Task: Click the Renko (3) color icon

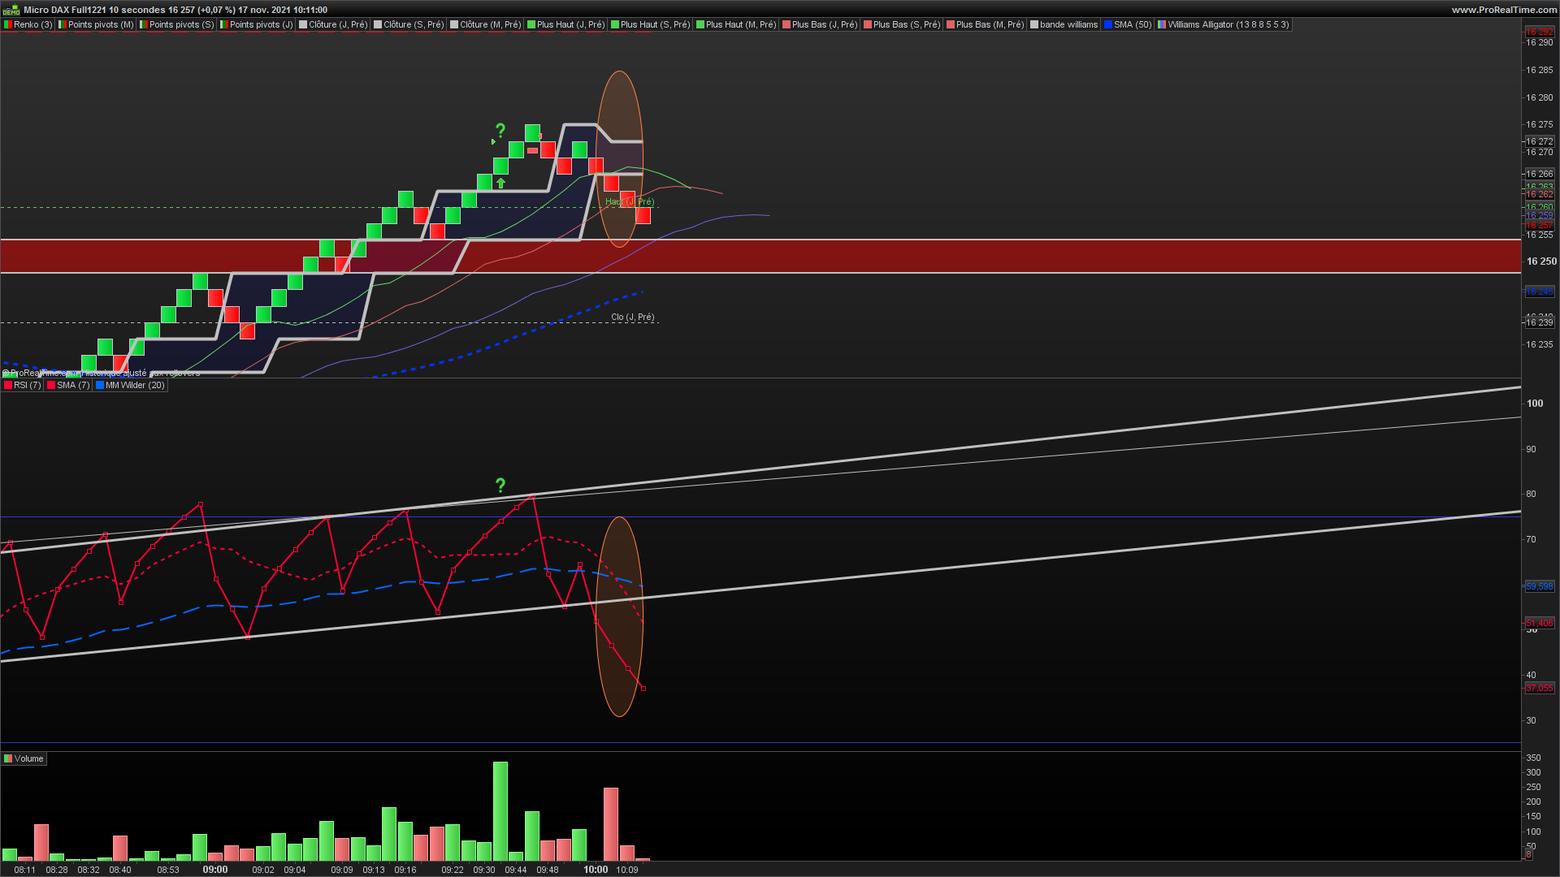Action: (8, 25)
